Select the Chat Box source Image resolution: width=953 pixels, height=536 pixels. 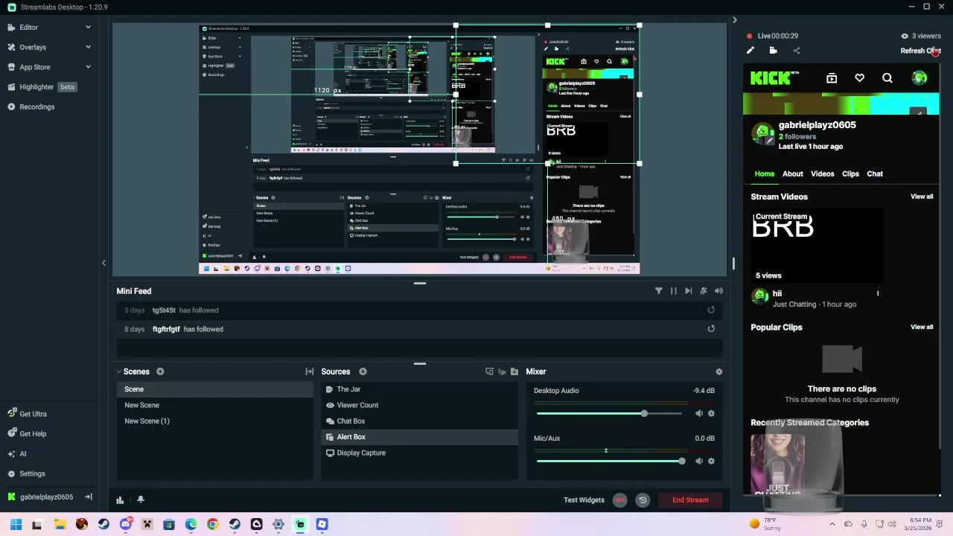[420, 421]
